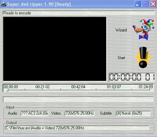157x137 pixels.
Task: Open the Subtitle [4] Norsk selector
Action: coord(133,113)
